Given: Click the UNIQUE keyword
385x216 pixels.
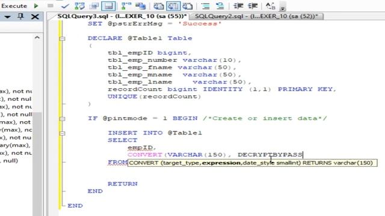Looking at the screenshot, I should click(x=122, y=97).
